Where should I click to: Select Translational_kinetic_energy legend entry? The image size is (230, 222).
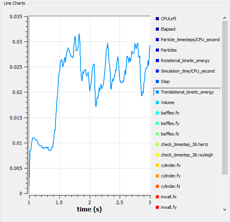point(187,92)
